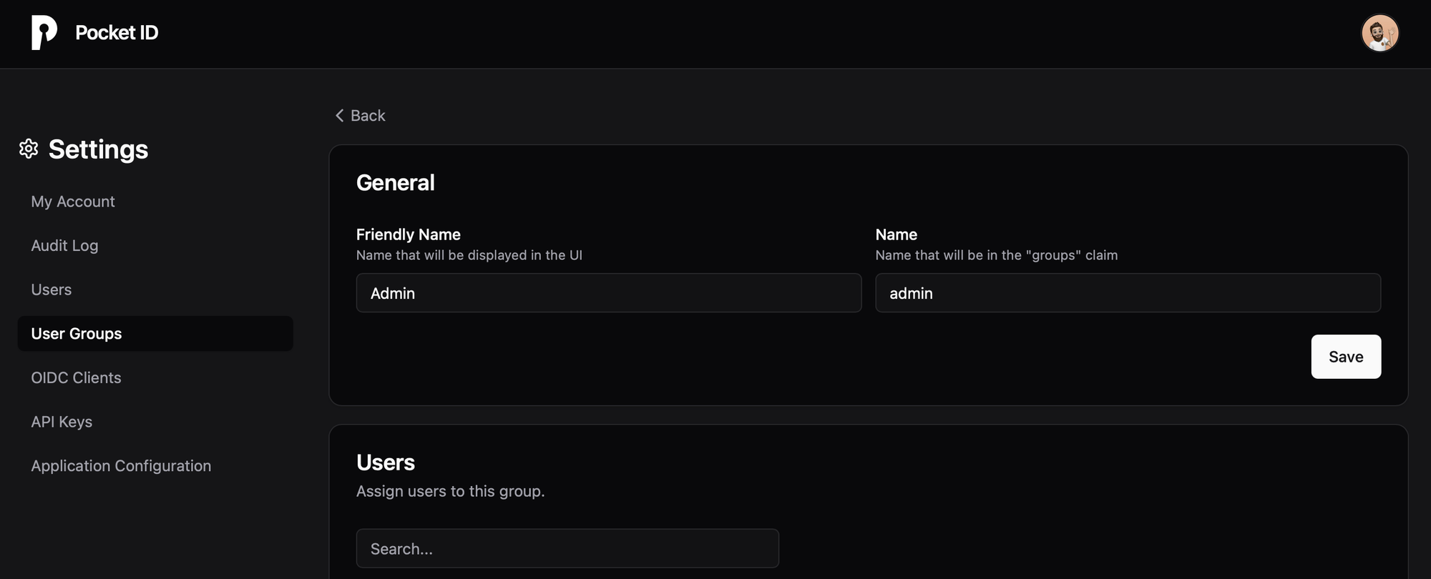Click the Save button

[1346, 357]
